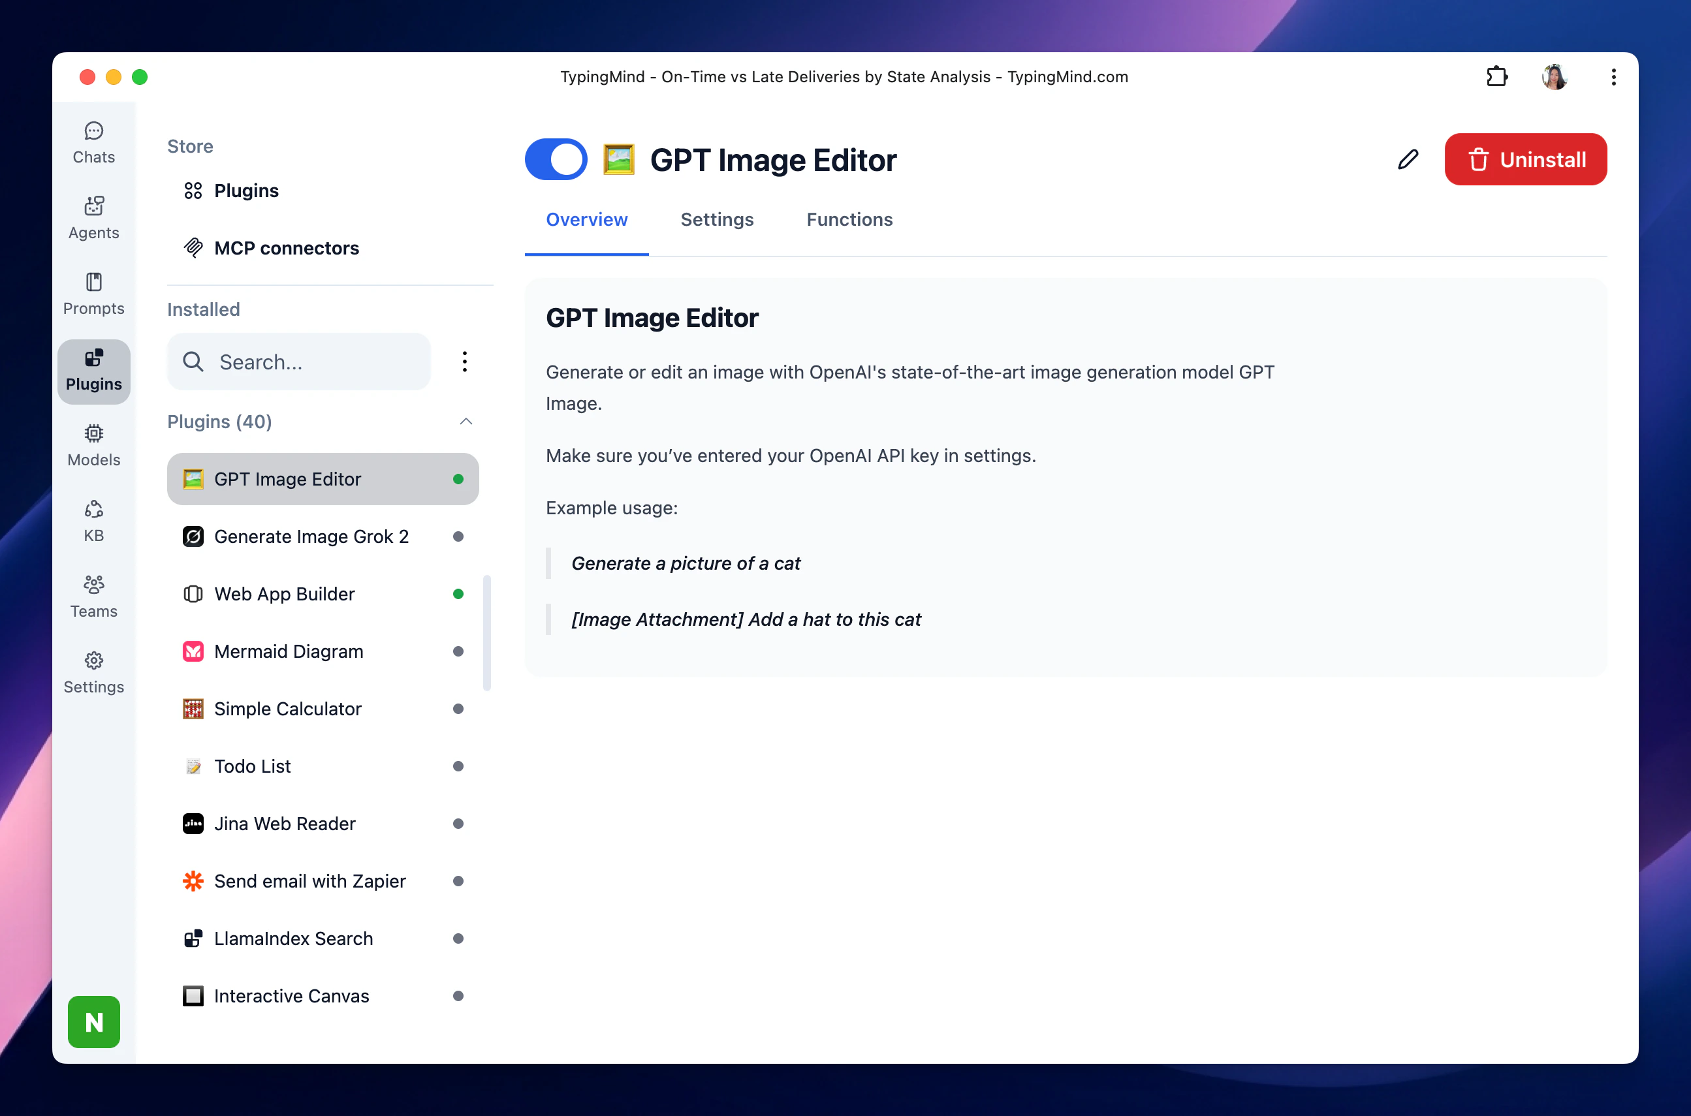The height and width of the screenshot is (1116, 1691).
Task: Click the gray status dot for Simple Calculator
Action: (x=458, y=709)
